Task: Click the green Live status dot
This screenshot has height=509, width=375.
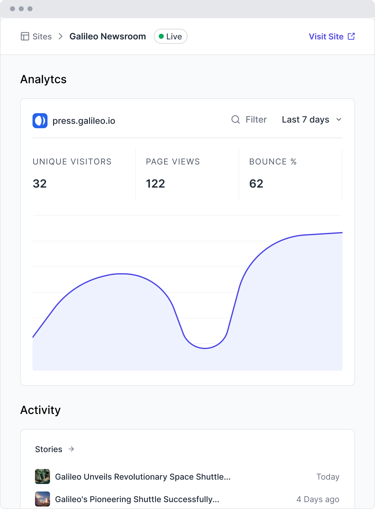Action: (161, 36)
